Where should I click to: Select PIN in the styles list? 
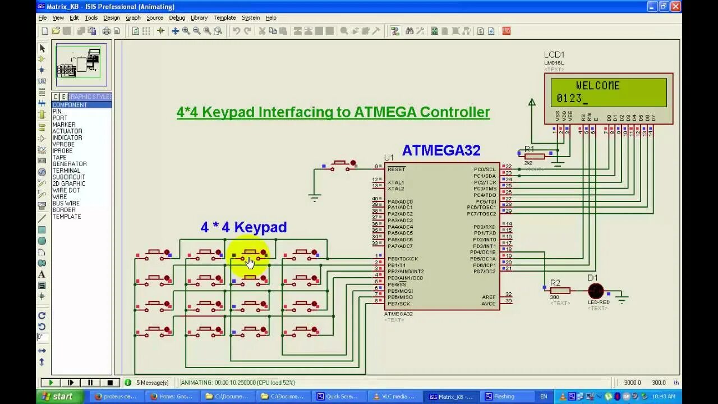pyautogui.click(x=57, y=112)
